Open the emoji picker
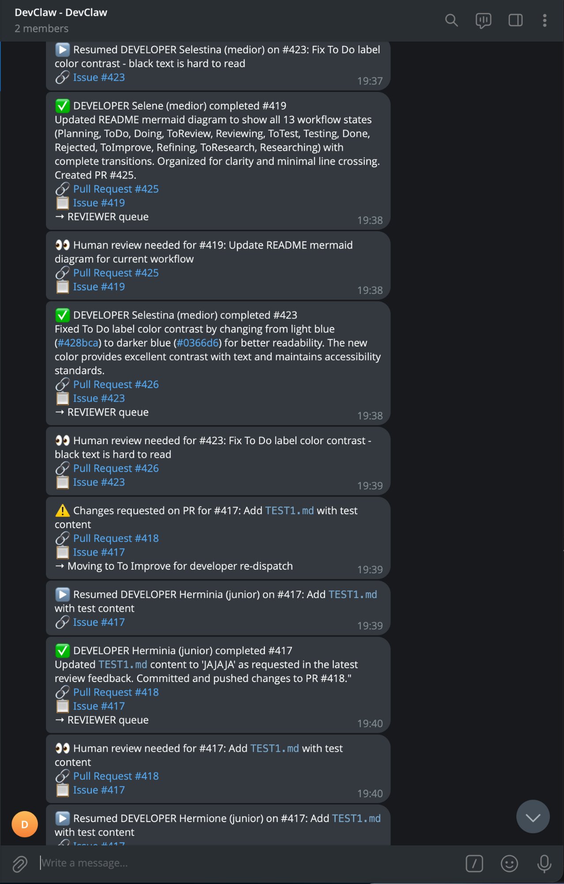Viewport: 564px width, 884px height. [x=509, y=862]
